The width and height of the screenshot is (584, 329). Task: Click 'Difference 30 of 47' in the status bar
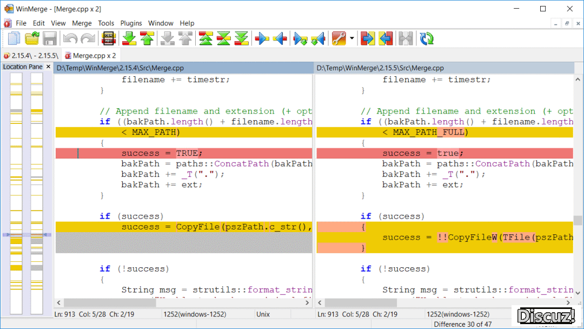tap(462, 324)
